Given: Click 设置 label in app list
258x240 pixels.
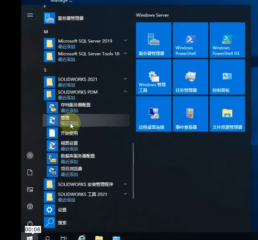Looking at the screenshot, I should pos(62,210).
